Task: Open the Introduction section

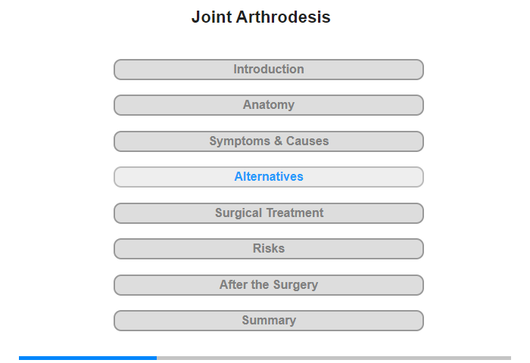Action: point(268,70)
